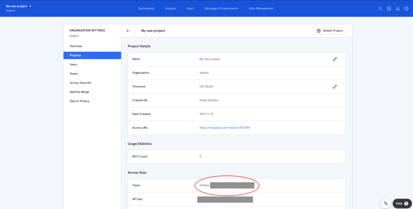Image resolution: width=413 pixels, height=209 pixels.
Task: Click the Delete Project button
Action: (330, 31)
